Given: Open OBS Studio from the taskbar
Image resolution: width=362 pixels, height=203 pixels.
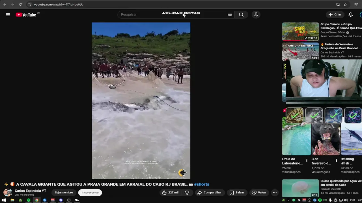Looking at the screenshot, I should 69,200.
